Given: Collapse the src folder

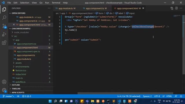Looking at the screenshot, I should 12,36.
